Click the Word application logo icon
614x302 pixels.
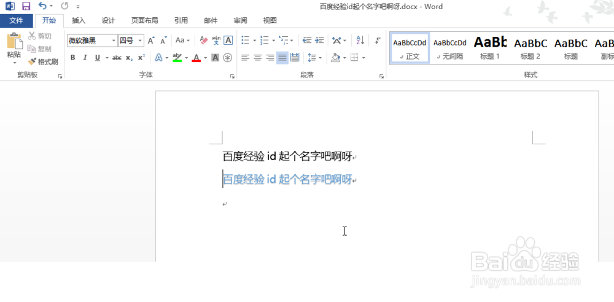[x=10, y=6]
